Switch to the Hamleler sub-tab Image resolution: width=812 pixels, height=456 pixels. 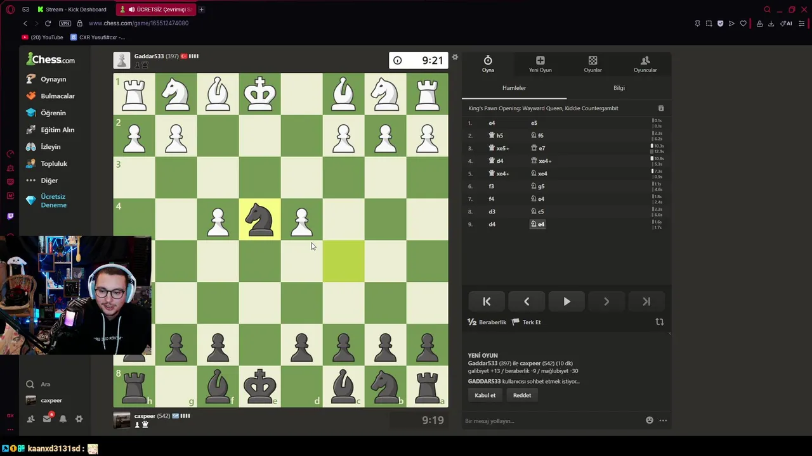coord(514,88)
